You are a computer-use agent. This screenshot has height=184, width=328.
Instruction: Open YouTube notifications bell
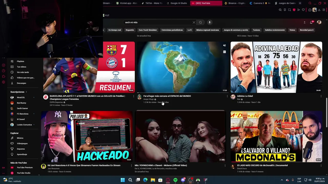[311, 22]
